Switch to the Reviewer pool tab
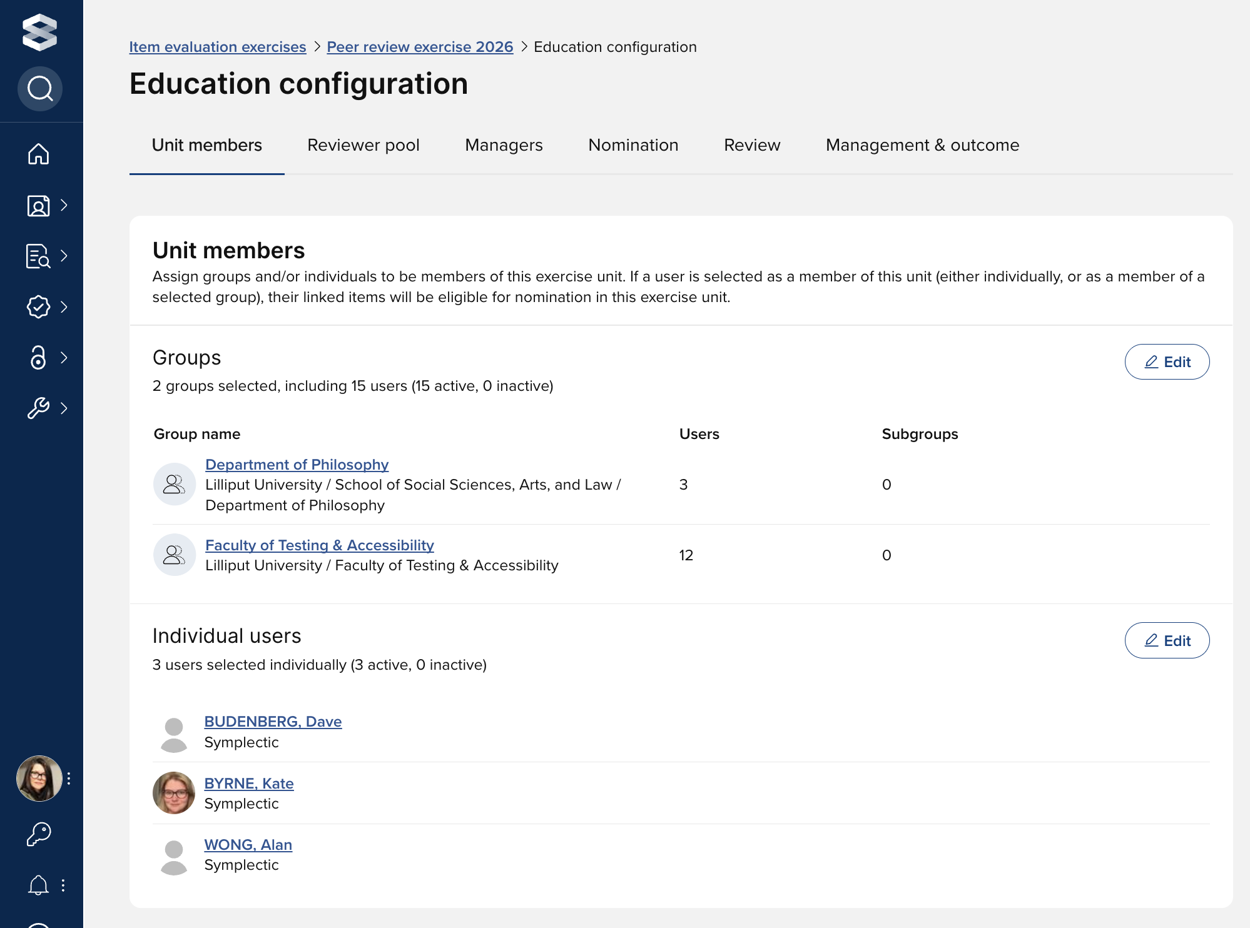This screenshot has height=928, width=1250. tap(363, 145)
